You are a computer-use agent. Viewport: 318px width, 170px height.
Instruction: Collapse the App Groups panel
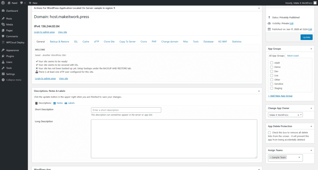[311, 49]
